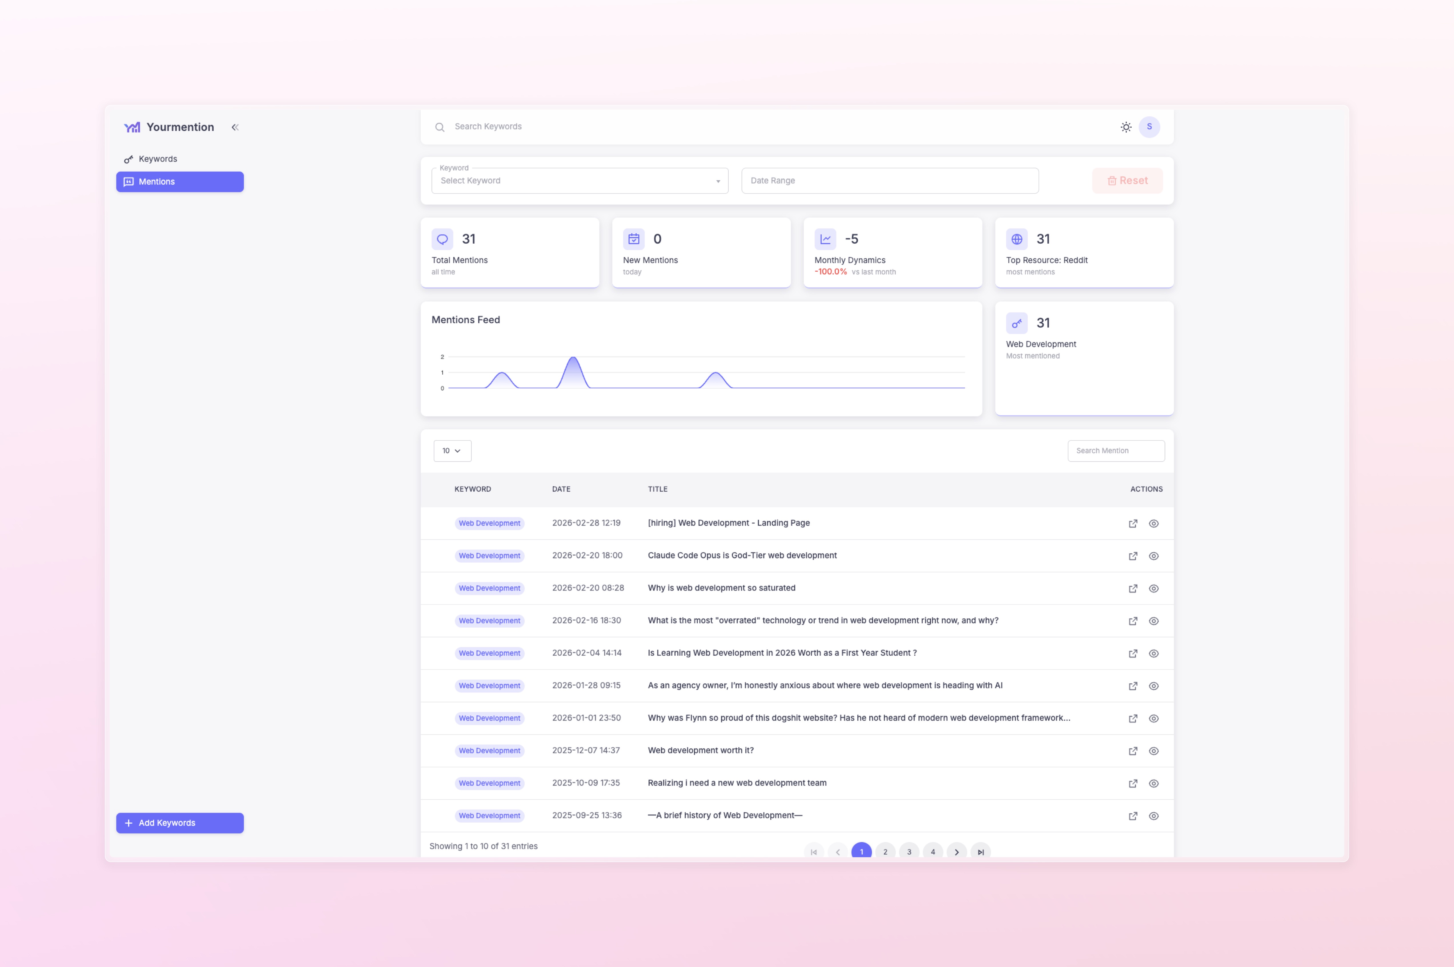The width and height of the screenshot is (1454, 967).
Task: Select Mentions in the sidebar
Action: pos(179,182)
